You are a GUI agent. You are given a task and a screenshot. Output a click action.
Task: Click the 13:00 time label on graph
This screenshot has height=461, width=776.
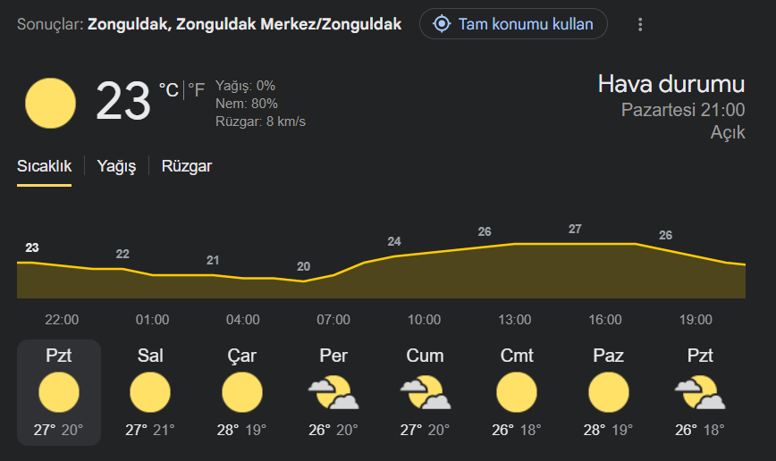click(x=515, y=320)
